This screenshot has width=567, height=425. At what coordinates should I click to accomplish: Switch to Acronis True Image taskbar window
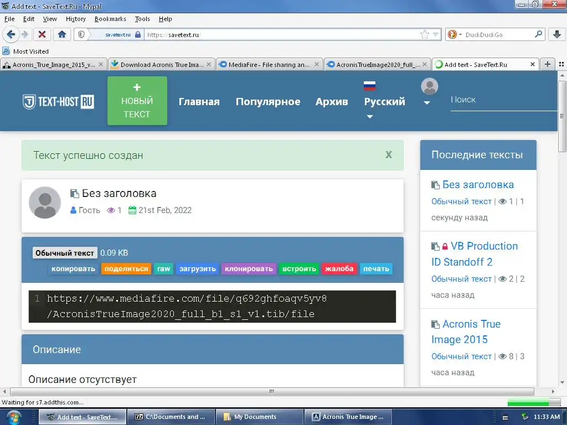(x=349, y=417)
